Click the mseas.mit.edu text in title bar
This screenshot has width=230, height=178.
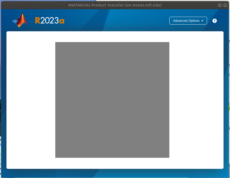pyautogui.click(x=147, y=5)
